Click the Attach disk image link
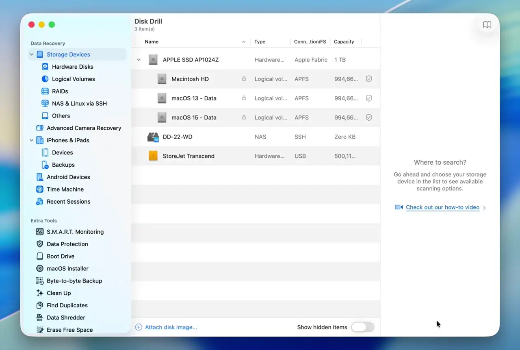520x350 pixels. (x=170, y=327)
